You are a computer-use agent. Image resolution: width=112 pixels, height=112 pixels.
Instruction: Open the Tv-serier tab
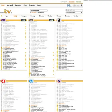[x=32, y=5]
